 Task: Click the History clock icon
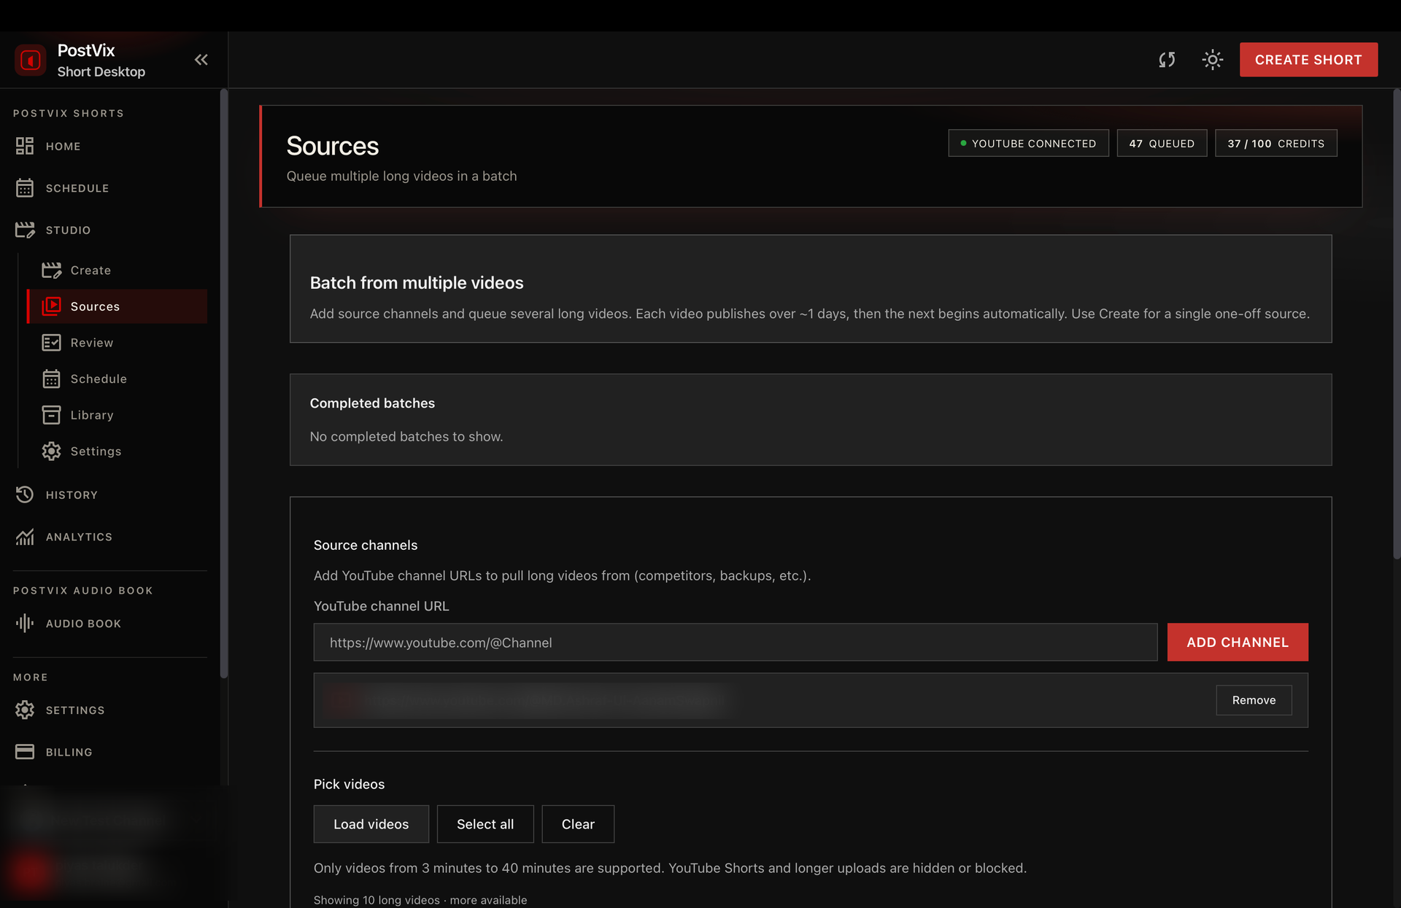tap(25, 494)
